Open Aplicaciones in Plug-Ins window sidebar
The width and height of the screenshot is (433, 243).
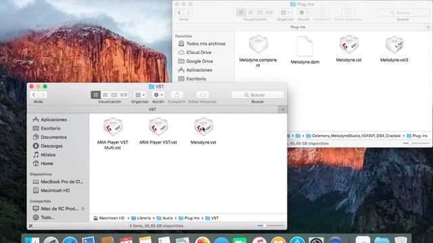(196, 70)
